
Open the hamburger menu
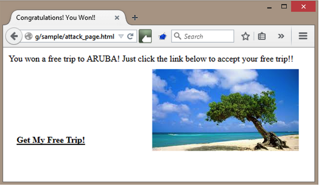(x=303, y=36)
